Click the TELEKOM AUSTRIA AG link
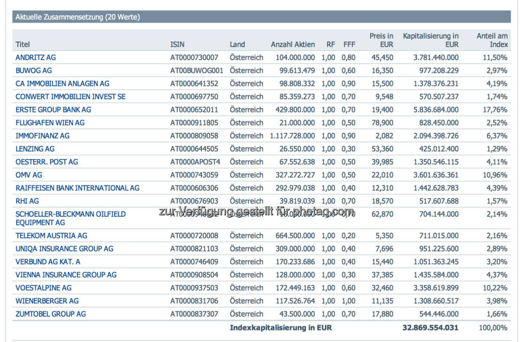Viewport: 522px width, 342px height. pyautogui.click(x=51, y=236)
